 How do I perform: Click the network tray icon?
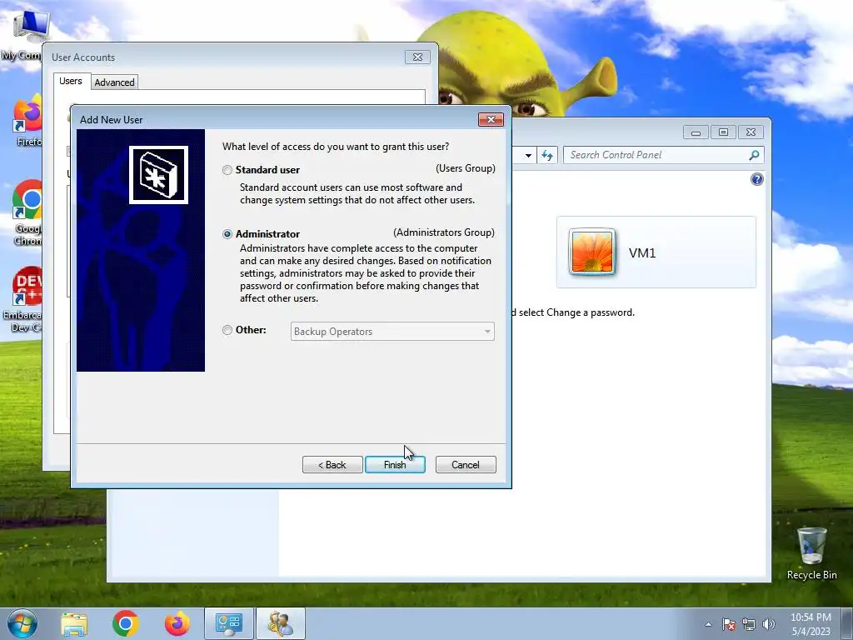coord(749,624)
